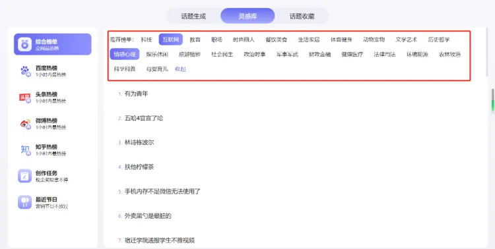
Task: Click the 百度热榜 paw icon
Action: pos(25,71)
